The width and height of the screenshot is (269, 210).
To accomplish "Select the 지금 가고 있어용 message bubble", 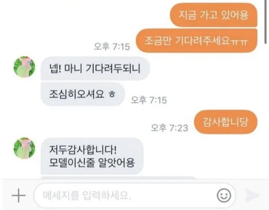I will [214, 15].
